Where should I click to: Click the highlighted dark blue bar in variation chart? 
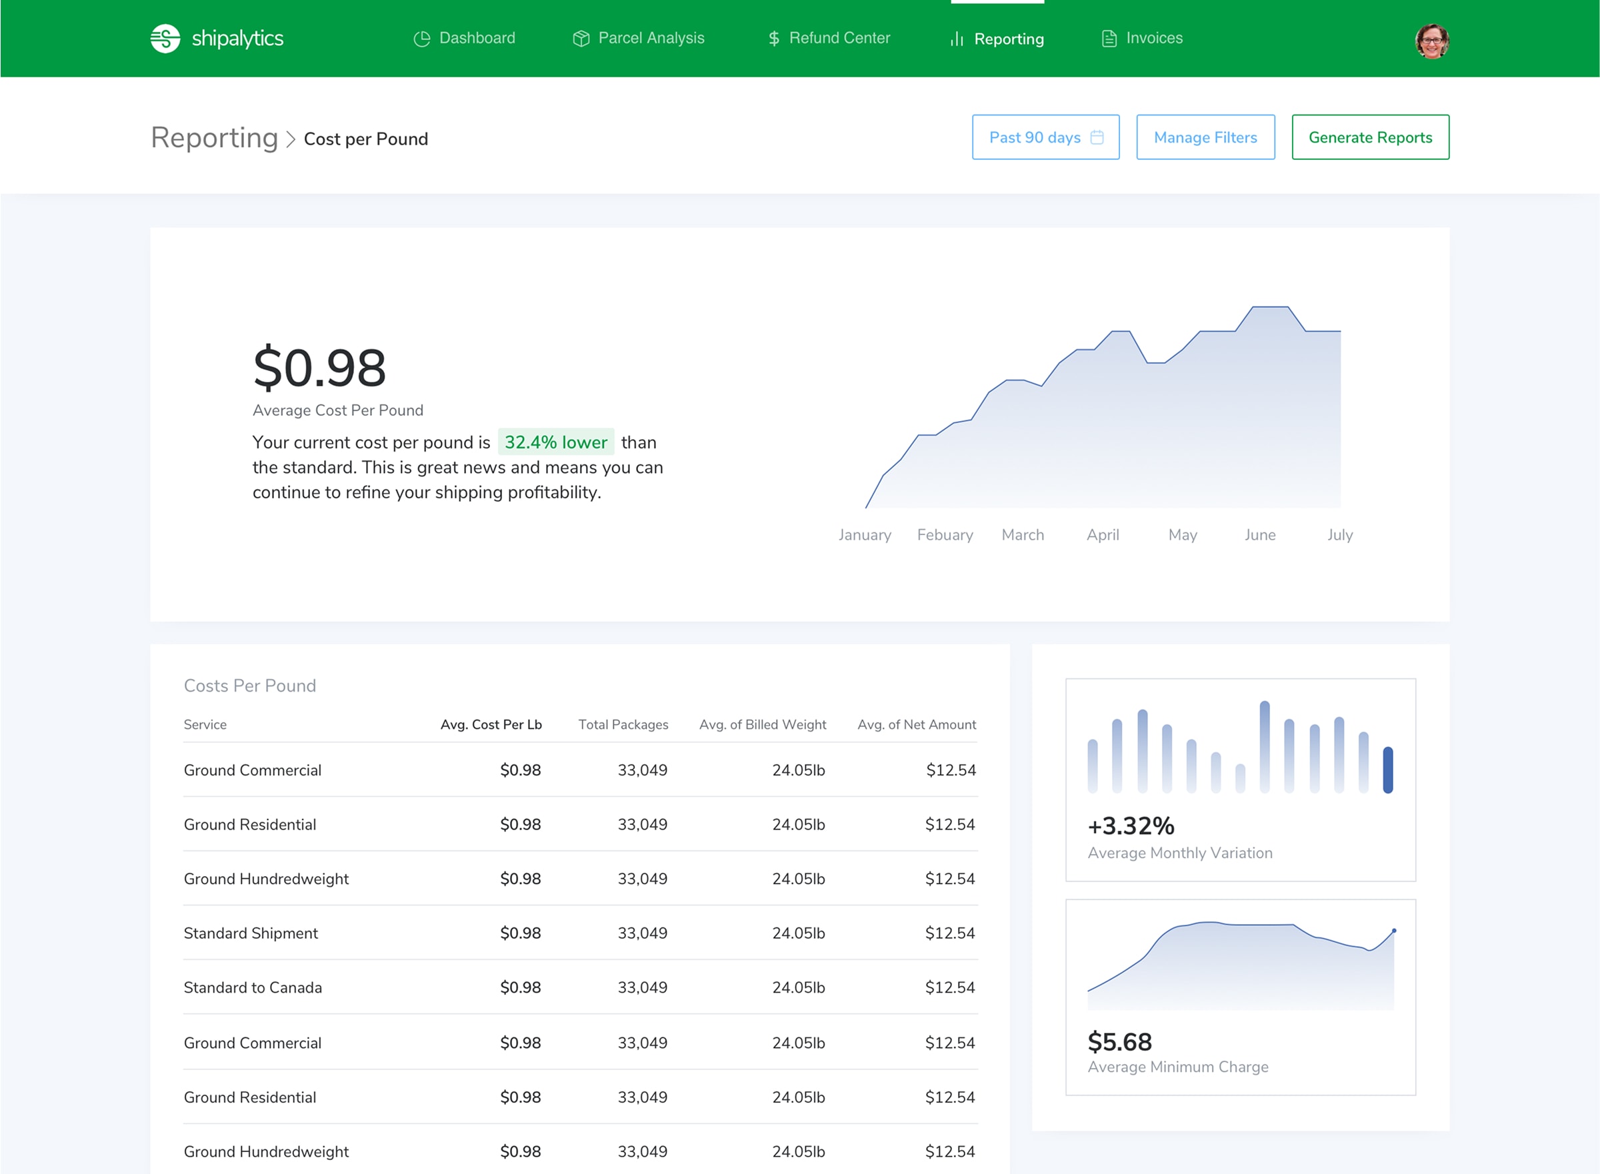coord(1387,770)
